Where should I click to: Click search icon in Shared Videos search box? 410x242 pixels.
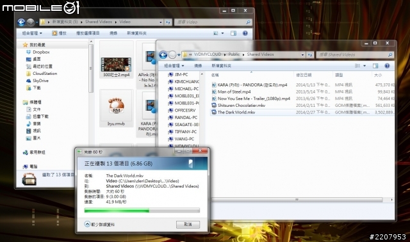point(390,54)
